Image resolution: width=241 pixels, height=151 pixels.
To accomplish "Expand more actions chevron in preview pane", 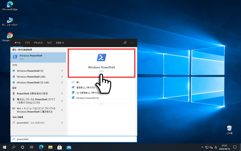I will [x=102, y=104].
